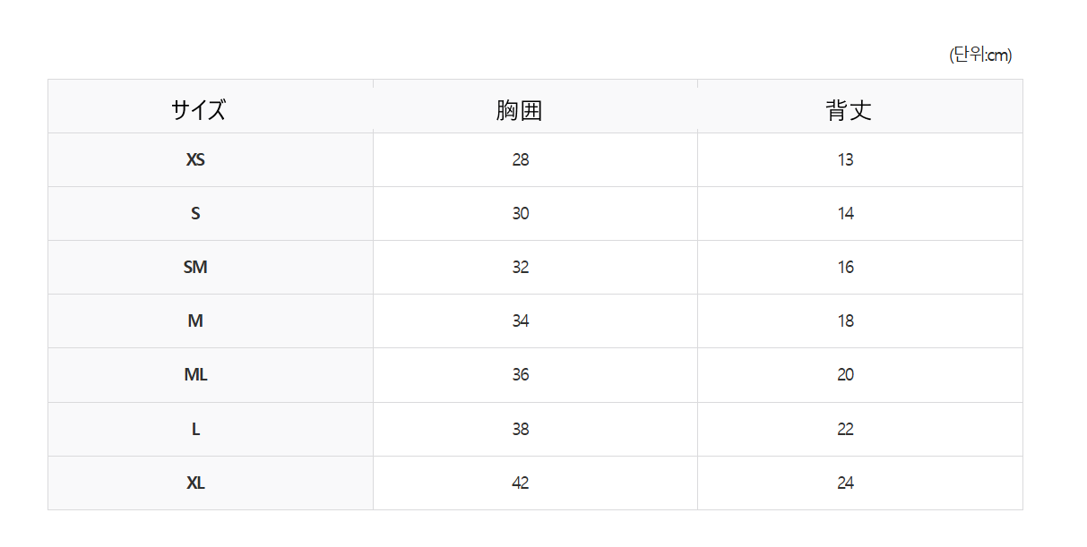
Task: Click back length 20 in ML row
Action: pyautogui.click(x=846, y=375)
